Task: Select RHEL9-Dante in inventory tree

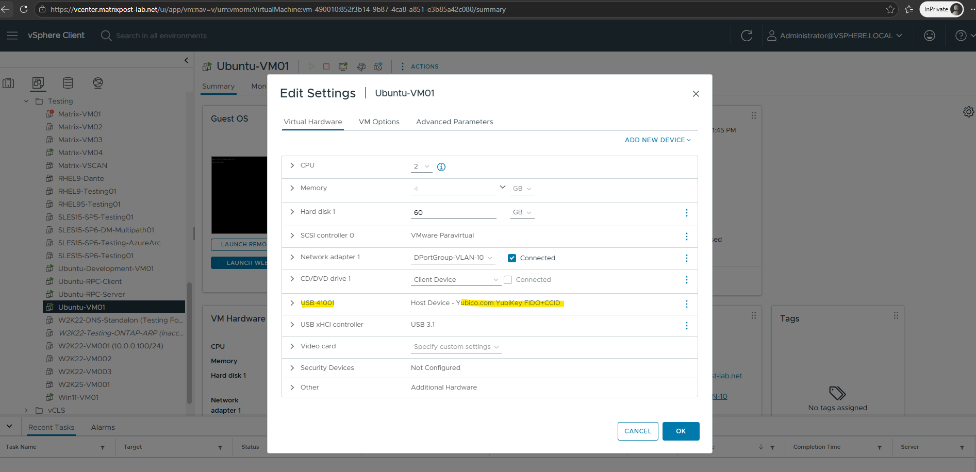Action: point(81,179)
